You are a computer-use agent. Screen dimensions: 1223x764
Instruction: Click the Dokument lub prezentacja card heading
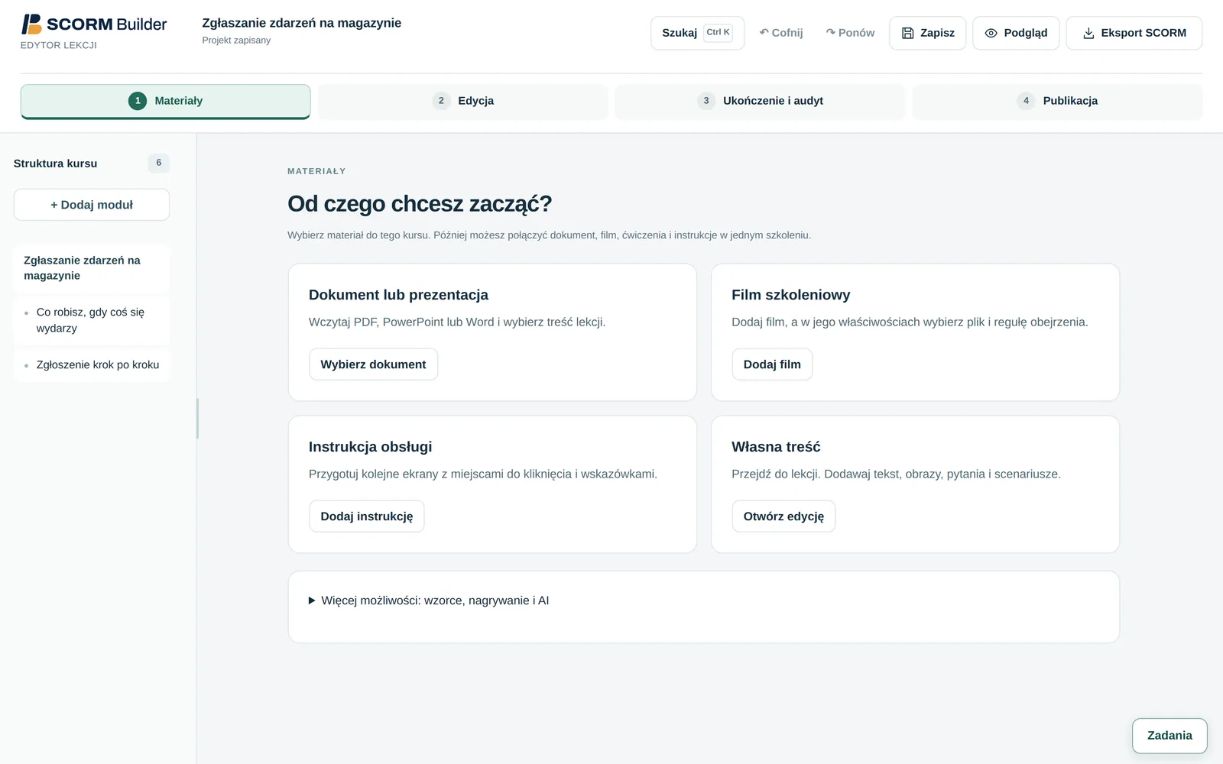[x=398, y=295]
